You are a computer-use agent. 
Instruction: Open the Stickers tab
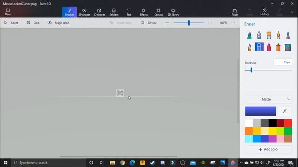point(114,12)
